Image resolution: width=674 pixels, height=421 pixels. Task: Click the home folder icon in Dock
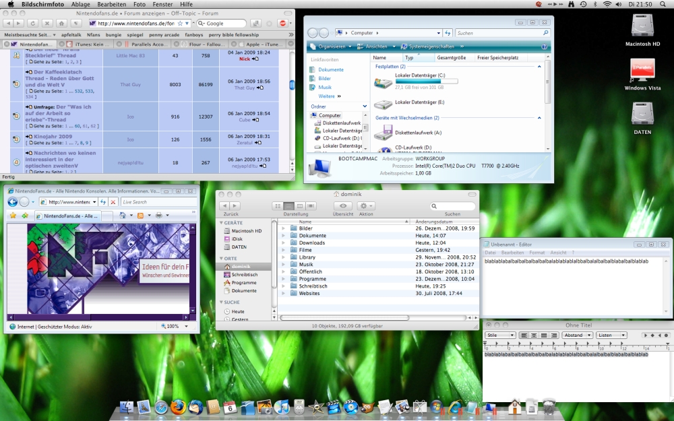tap(514, 406)
